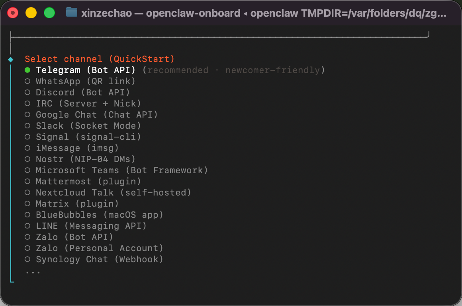This screenshot has width=462, height=306.
Task: Click the green fullscreen window button
Action: tap(49, 13)
